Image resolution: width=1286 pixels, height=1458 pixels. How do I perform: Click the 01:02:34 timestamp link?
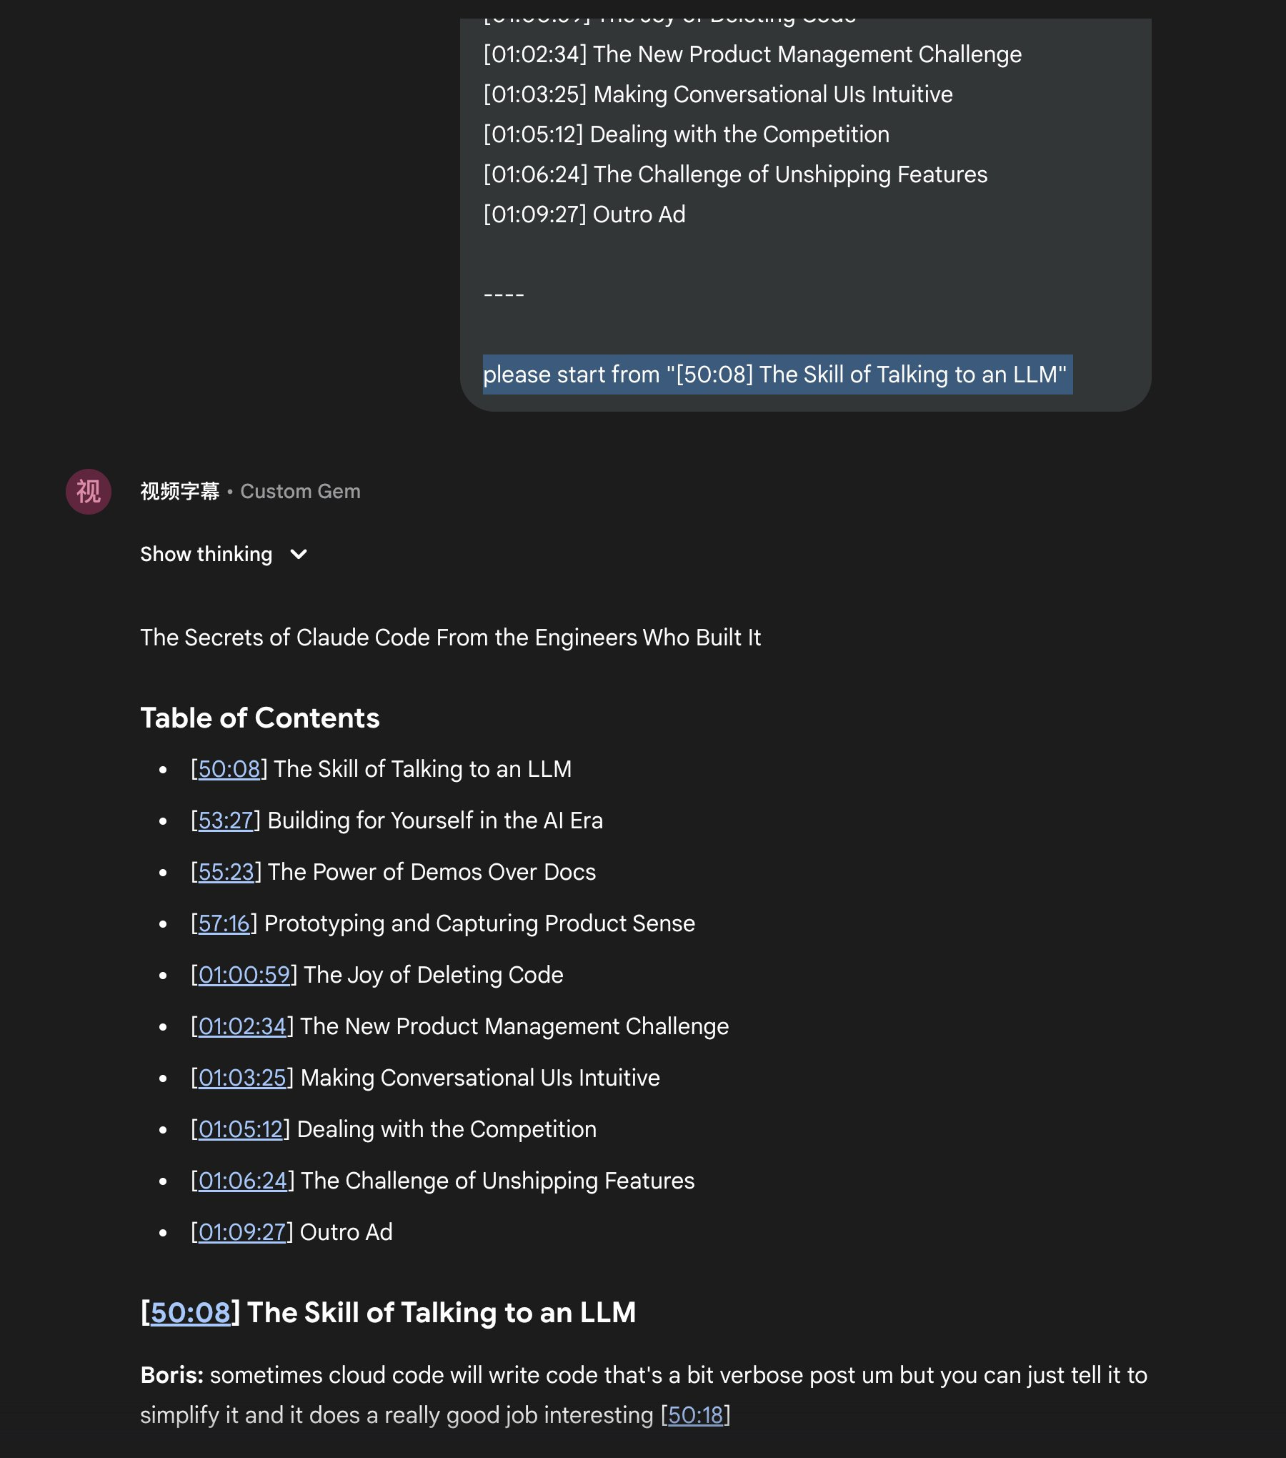pyautogui.click(x=242, y=1026)
